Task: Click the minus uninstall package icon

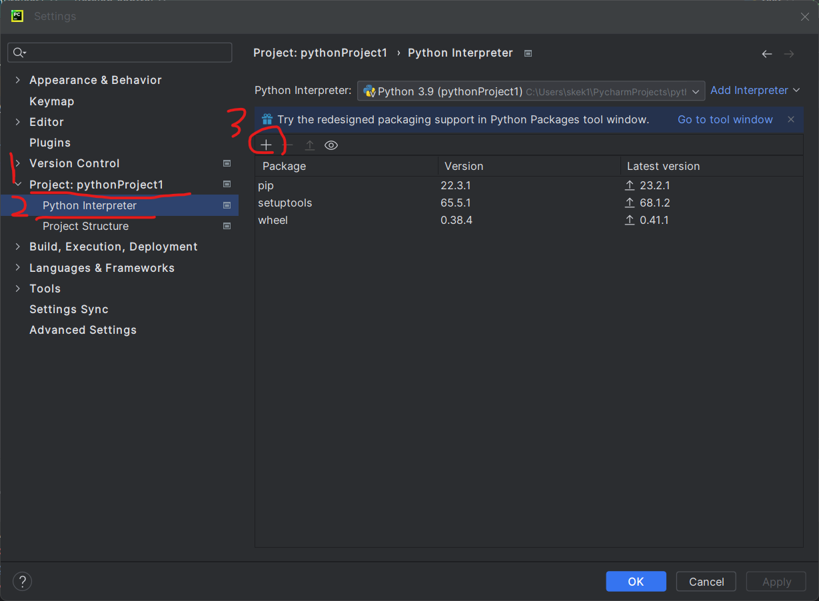Action: [x=288, y=145]
